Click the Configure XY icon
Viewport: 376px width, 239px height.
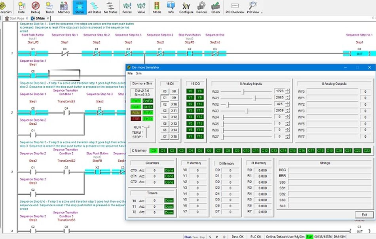tap(186, 6)
